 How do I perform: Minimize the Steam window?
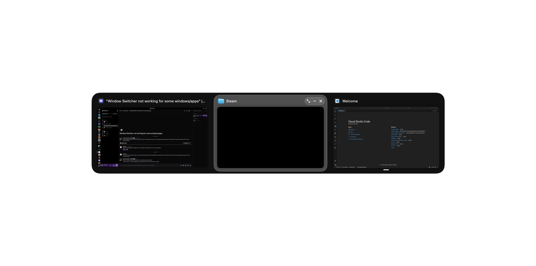point(315,101)
